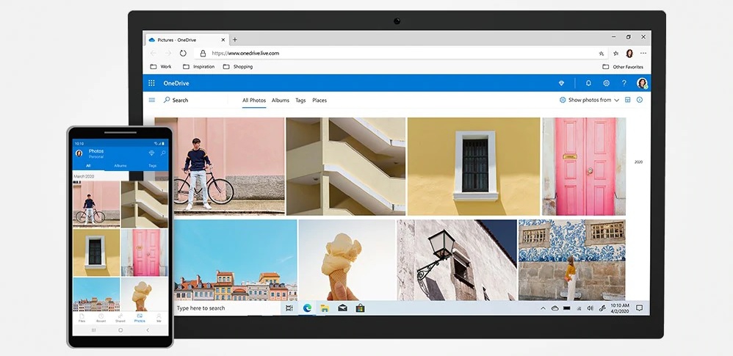Open the Other Favorites folder
The width and height of the screenshot is (733, 356).
click(623, 67)
